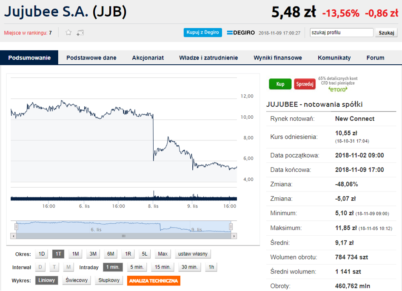Select the D interval
This screenshot has width=402, height=291.
click(40, 267)
